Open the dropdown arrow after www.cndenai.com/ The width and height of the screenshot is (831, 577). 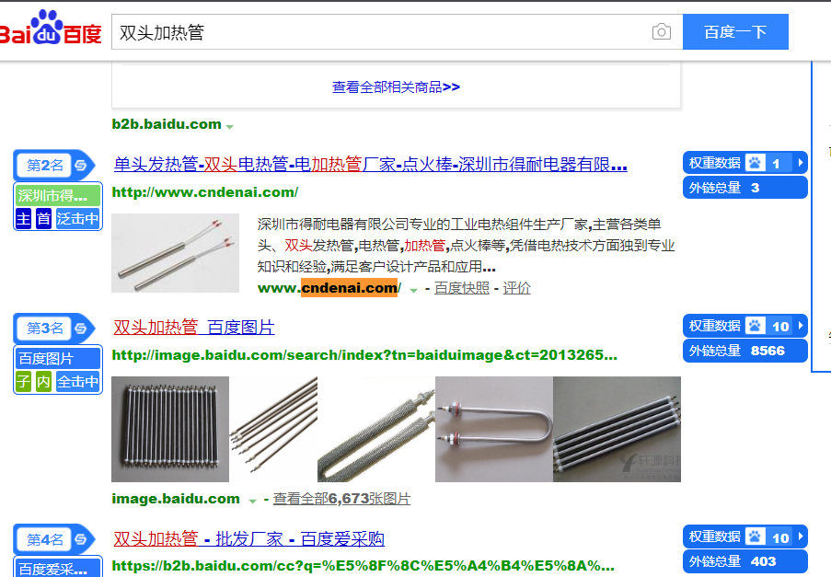[413, 291]
